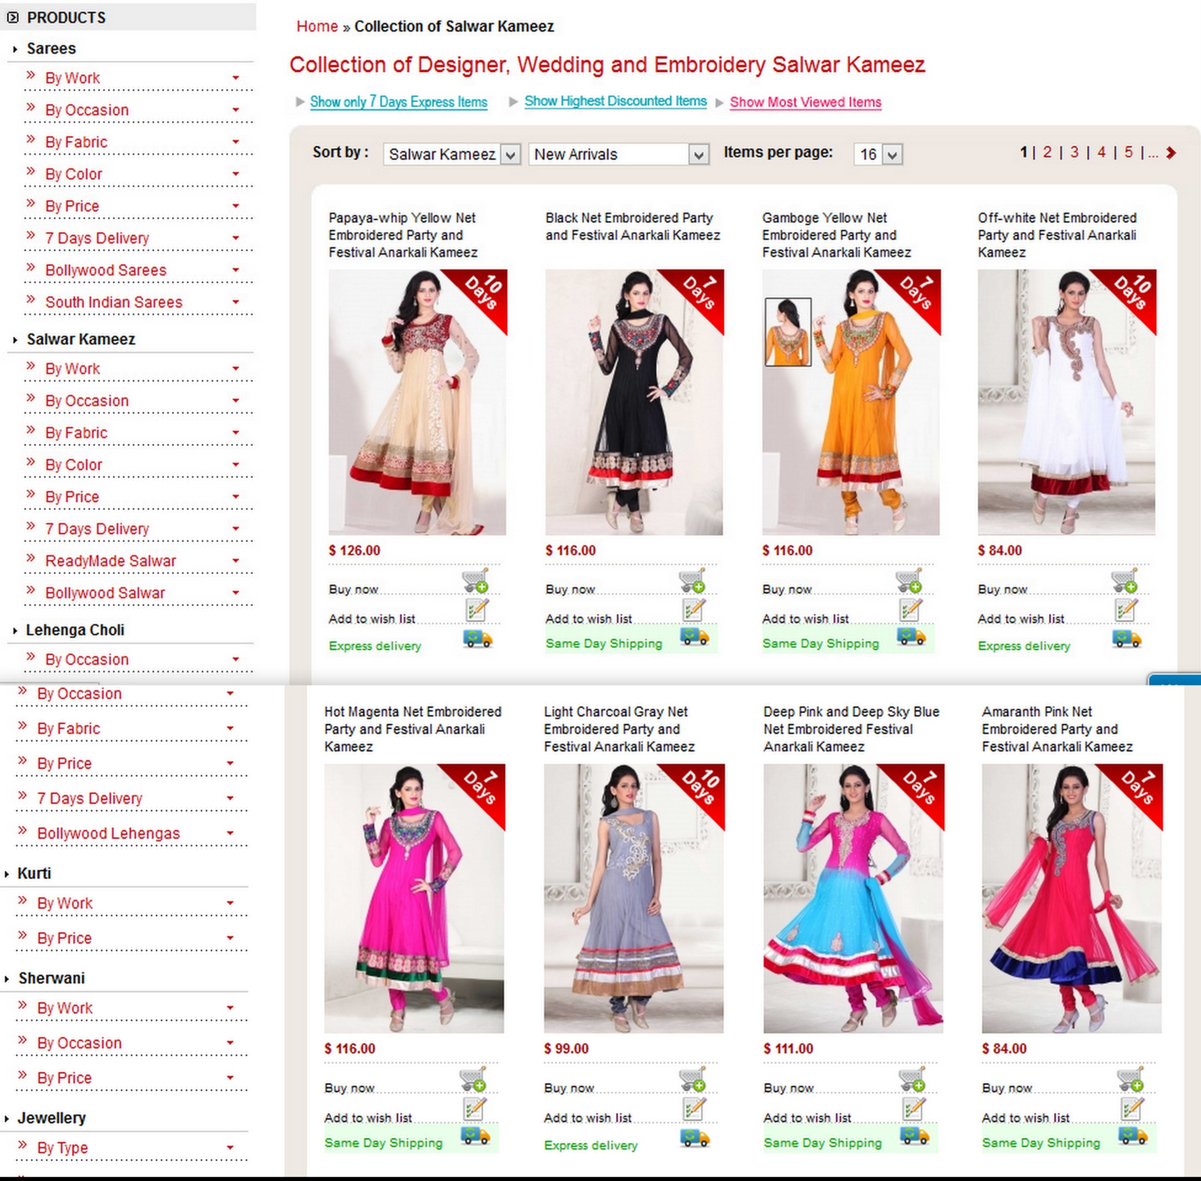Click cart icon for Light Charcoal Gray Kameez
This screenshot has width=1201, height=1181.
pyautogui.click(x=693, y=1079)
